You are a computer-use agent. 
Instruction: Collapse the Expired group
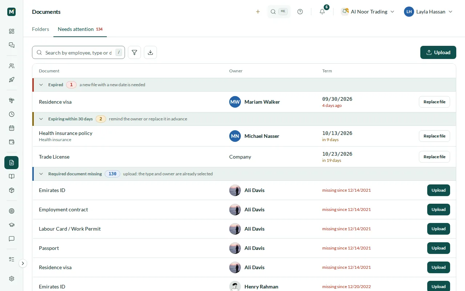click(41, 85)
